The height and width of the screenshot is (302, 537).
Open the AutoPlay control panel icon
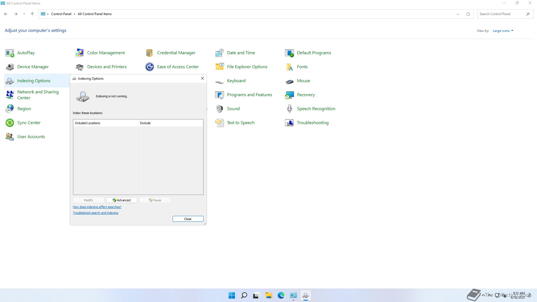click(10, 53)
